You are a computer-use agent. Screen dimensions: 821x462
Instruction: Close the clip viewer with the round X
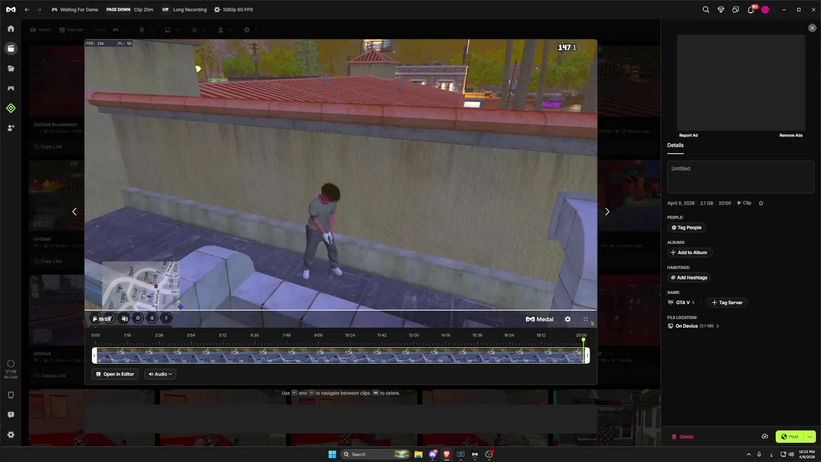point(813,28)
